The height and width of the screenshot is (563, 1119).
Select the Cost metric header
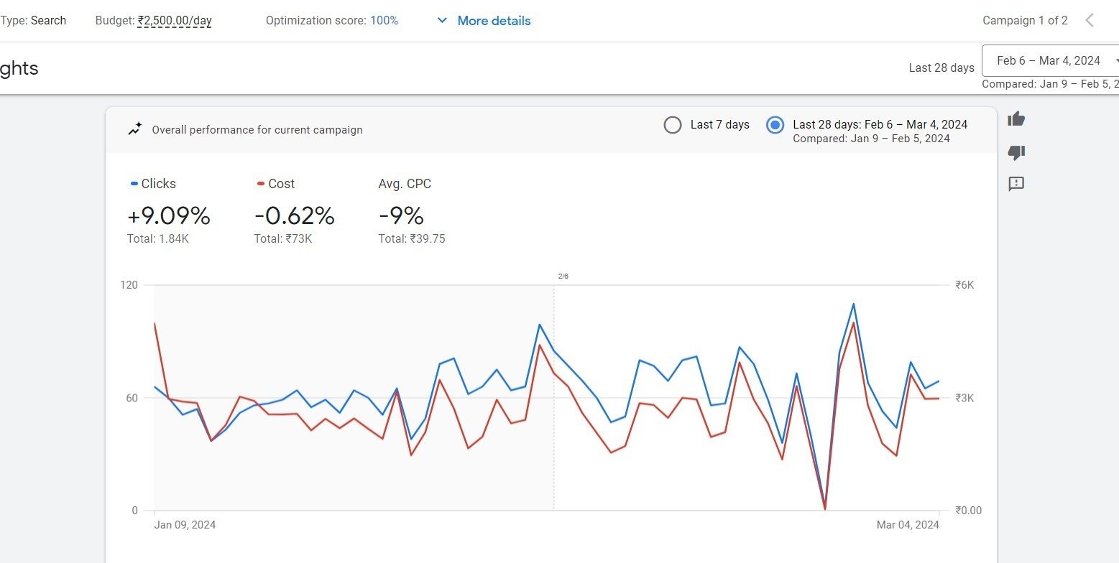pos(280,183)
